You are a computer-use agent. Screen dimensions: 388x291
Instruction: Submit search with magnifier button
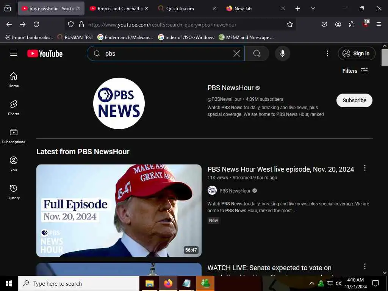click(257, 53)
